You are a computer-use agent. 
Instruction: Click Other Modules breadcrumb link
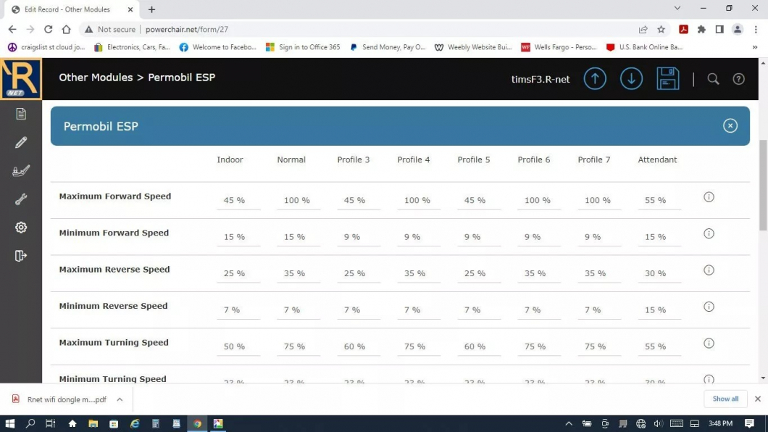click(96, 78)
